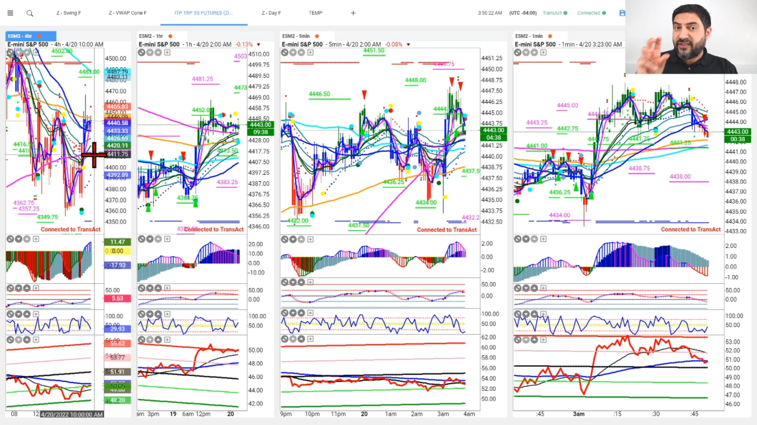The width and height of the screenshot is (757, 425).
Task: Switch to the Z - VWAP Cone F tab
Action: point(128,13)
